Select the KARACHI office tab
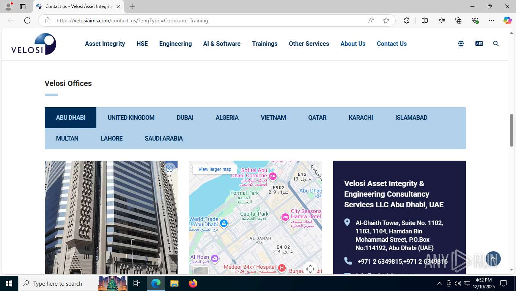Image resolution: width=516 pixels, height=291 pixels. pos(361,117)
